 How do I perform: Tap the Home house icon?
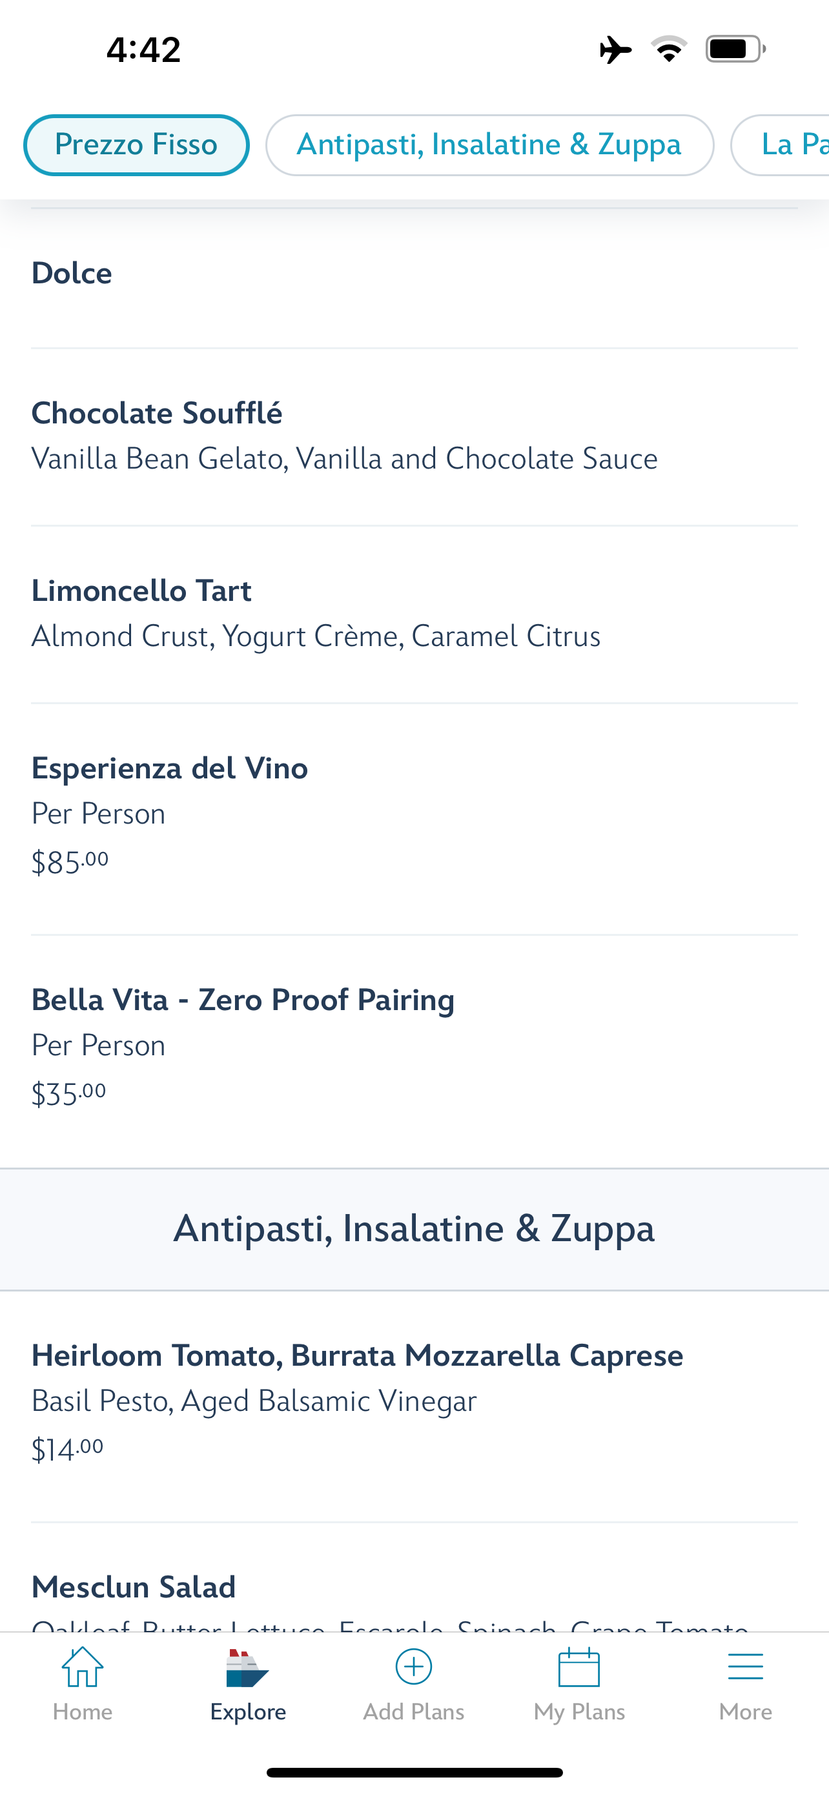pos(82,1667)
